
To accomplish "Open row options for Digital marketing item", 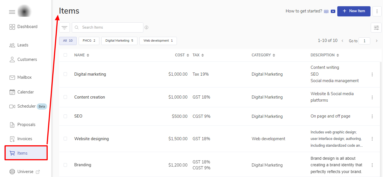I will tap(372, 74).
